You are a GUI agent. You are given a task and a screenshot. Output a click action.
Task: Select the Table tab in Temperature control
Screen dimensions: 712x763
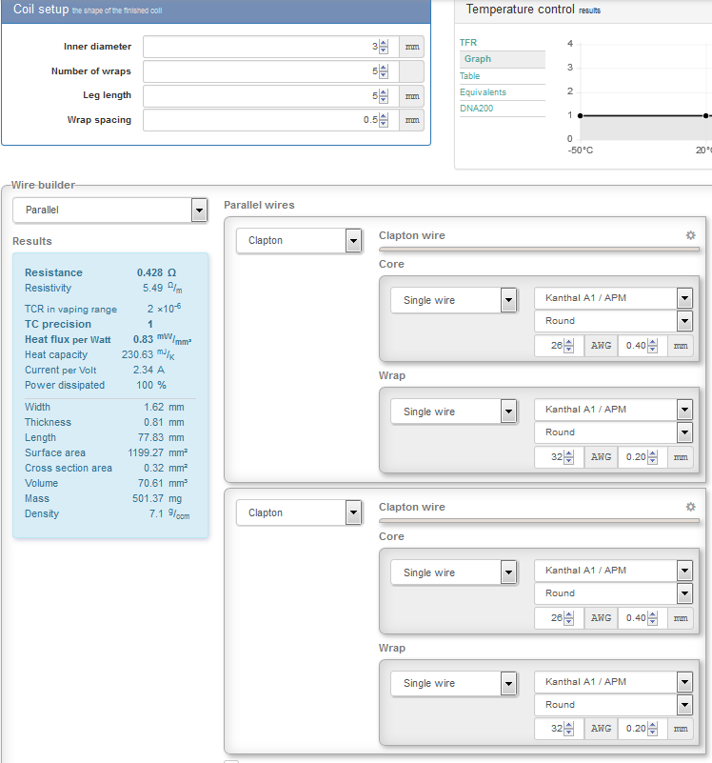470,76
